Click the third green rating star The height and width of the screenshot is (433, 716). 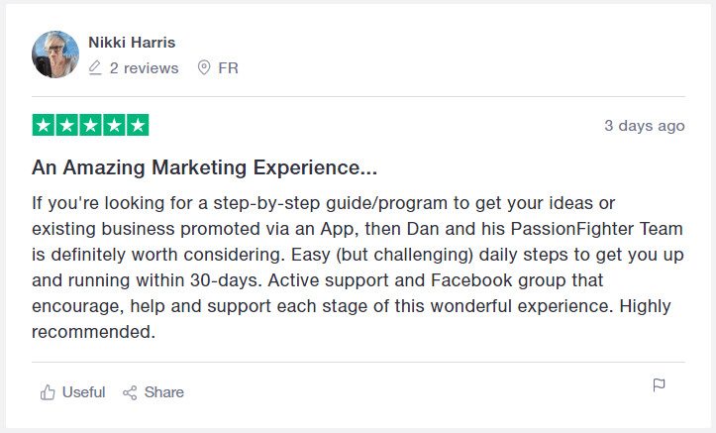[91, 126]
